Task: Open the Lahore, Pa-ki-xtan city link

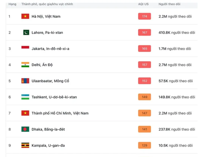Action: 47,33
